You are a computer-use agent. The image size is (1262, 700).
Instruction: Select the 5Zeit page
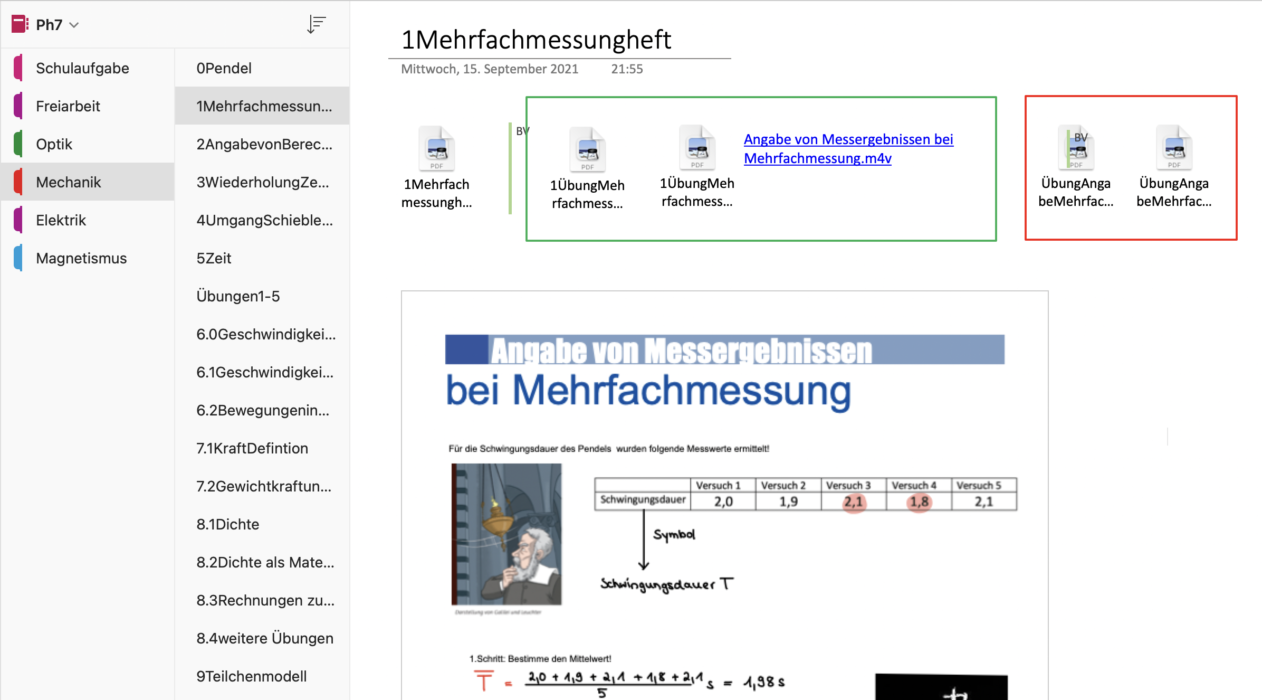pos(214,258)
